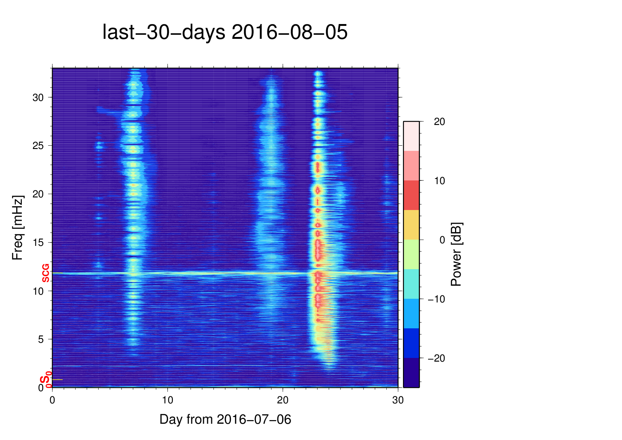Click the 'Freq [mHz]' vertical axis label
Screen dimensions: 622x440
(x=17, y=228)
